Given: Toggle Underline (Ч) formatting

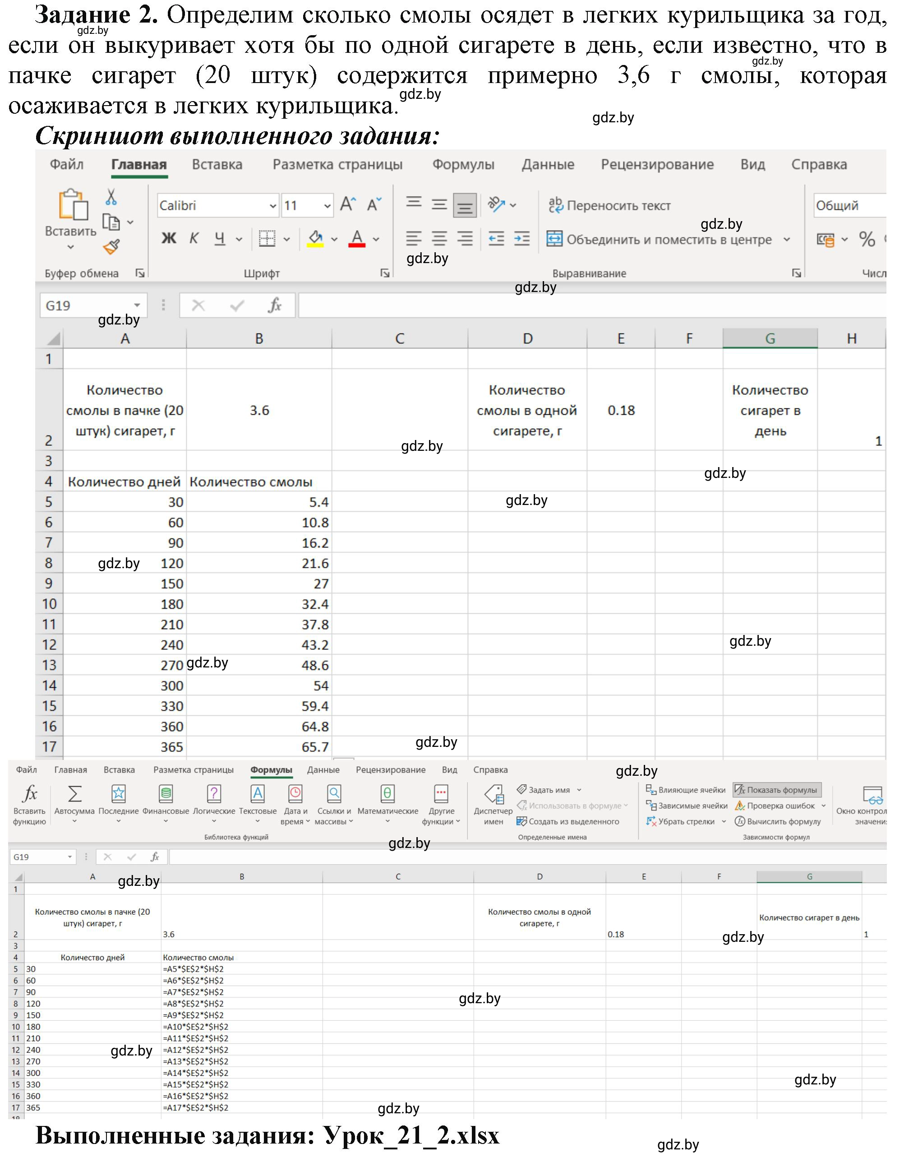Looking at the screenshot, I should (220, 238).
